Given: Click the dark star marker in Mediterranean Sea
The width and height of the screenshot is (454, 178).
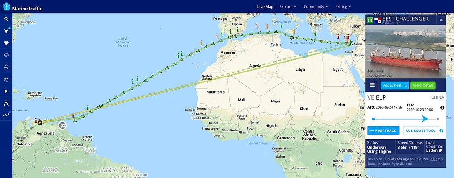Looking at the screenshot, I should pyautogui.click(x=292, y=38).
